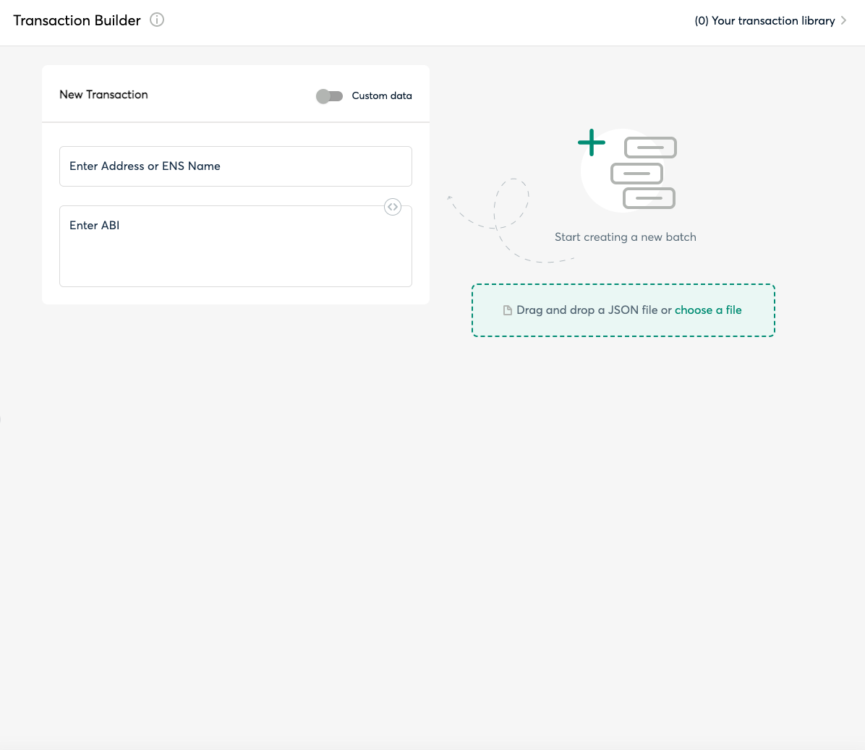This screenshot has height=750, width=865.
Task: Click the stacked transaction list illustration
Action: [x=644, y=172]
